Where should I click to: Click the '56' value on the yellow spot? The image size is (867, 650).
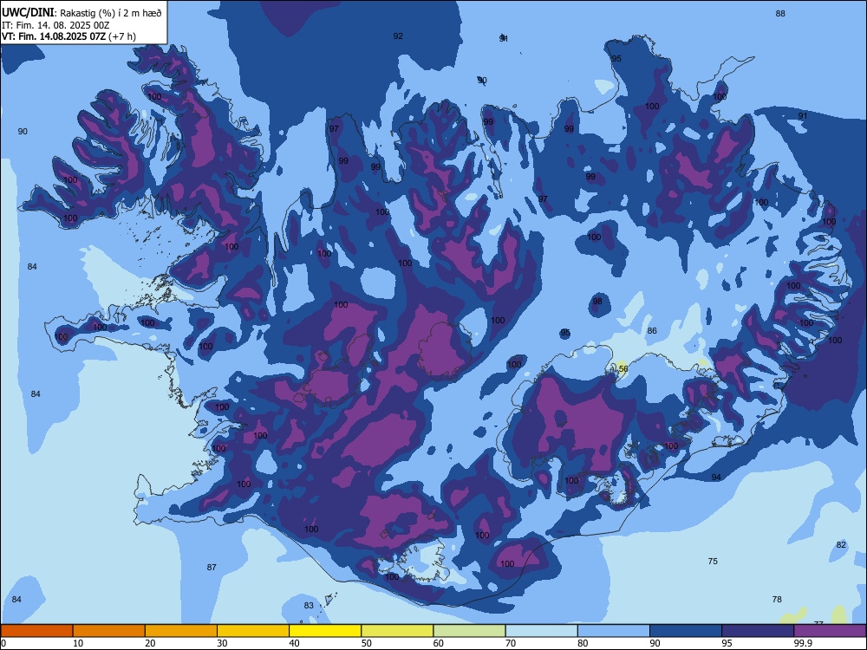pos(623,368)
